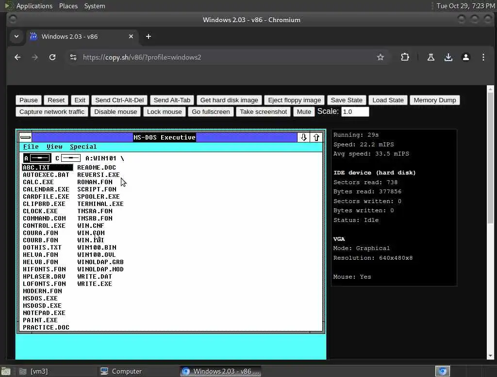Click the date and time clock in top panel
Screen dimensions: 497x377
(465, 6)
